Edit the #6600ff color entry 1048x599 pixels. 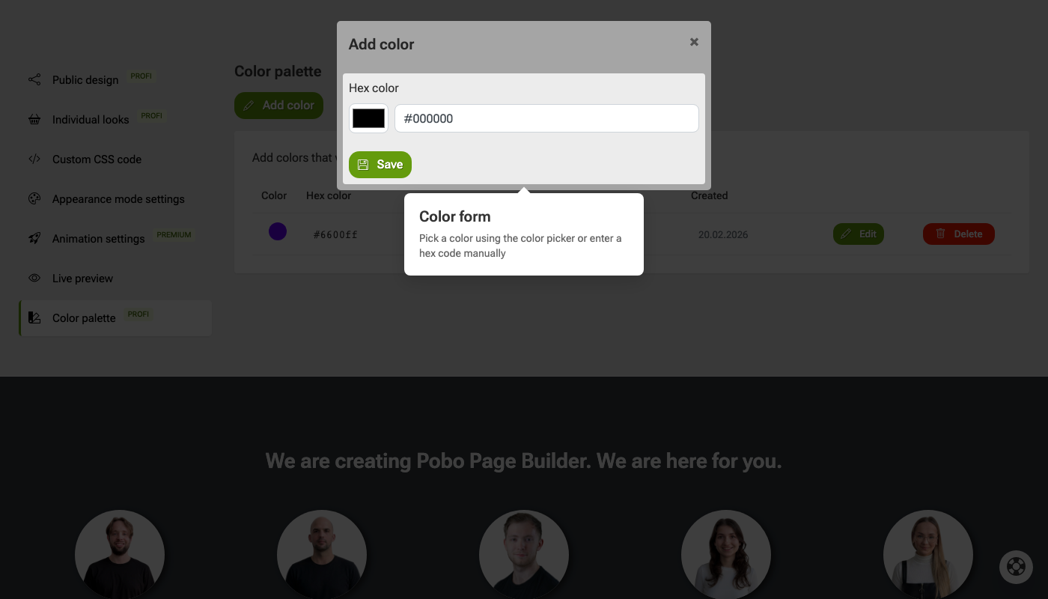coord(859,234)
